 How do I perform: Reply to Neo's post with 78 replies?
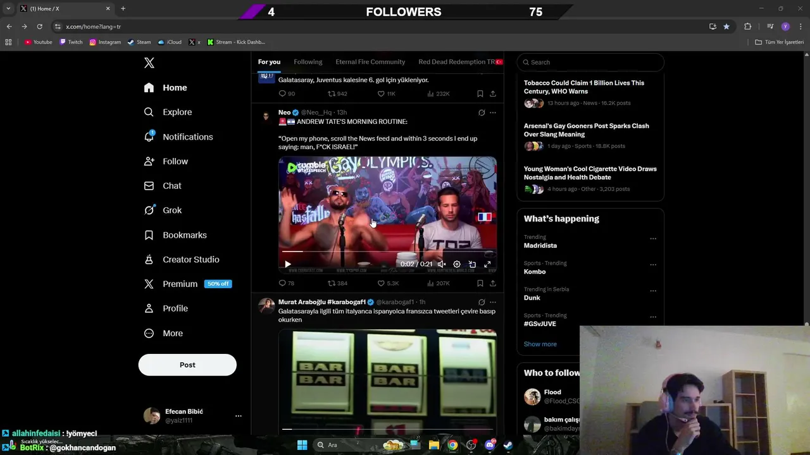click(286, 283)
